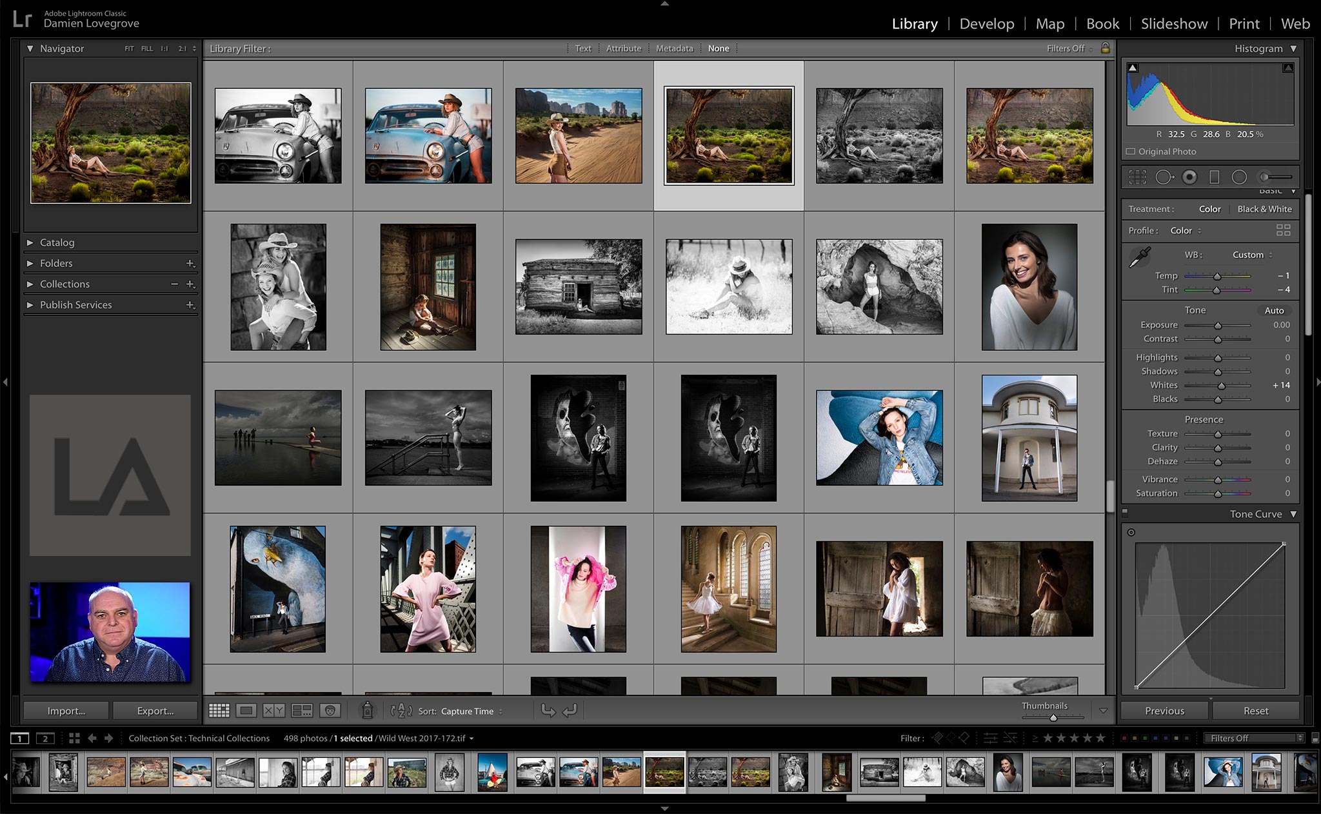Open the Slideshow module
Screen dimensions: 1321x814
(x=1174, y=24)
